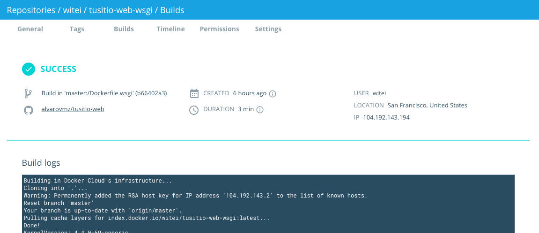This screenshot has height=233, width=539.
Task: Open the Permissions tab
Action: coord(219,29)
